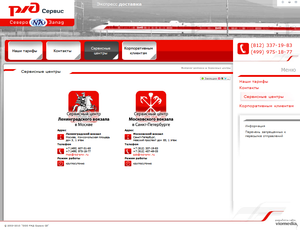Screen dimensions: 300x232
Task: Open the envelope contact icon at top
Action: pos(296,2)
